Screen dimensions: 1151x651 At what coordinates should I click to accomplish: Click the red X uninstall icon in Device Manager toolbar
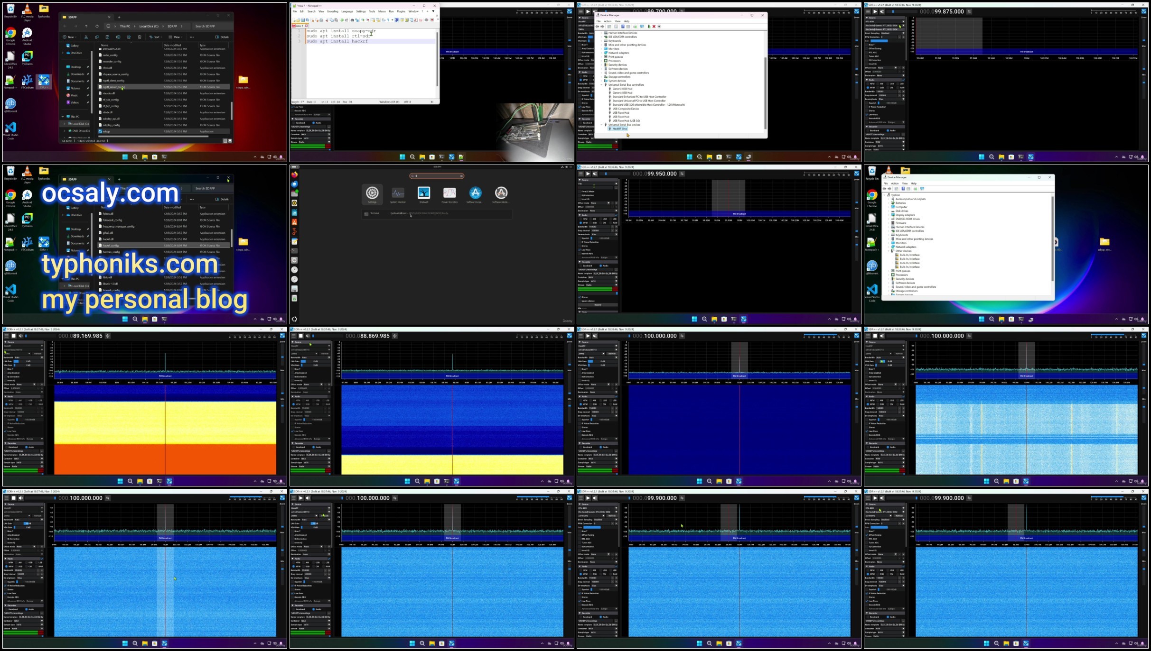[654, 27]
